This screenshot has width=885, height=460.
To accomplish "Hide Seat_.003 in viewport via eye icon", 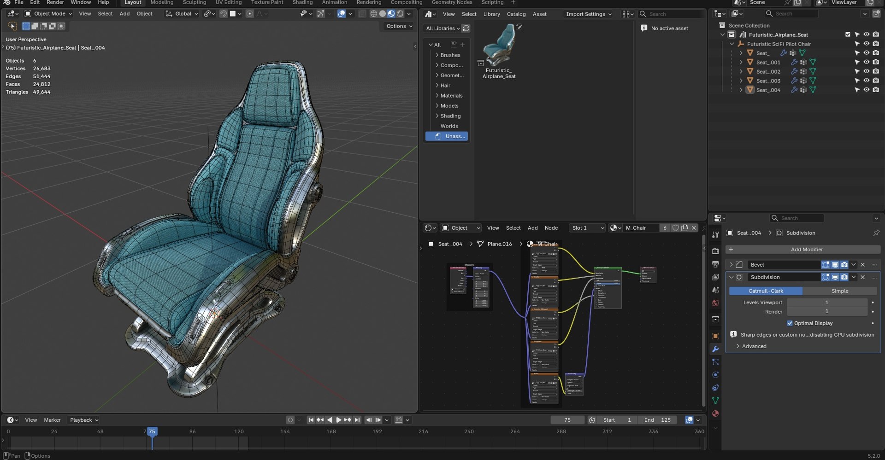I will tap(866, 81).
